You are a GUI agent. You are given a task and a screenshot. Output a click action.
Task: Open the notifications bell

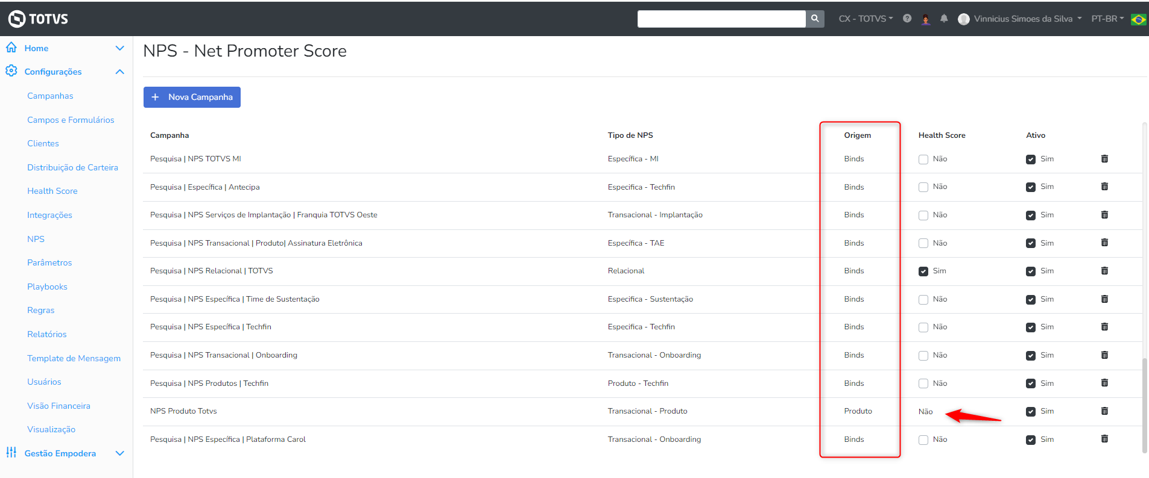944,19
